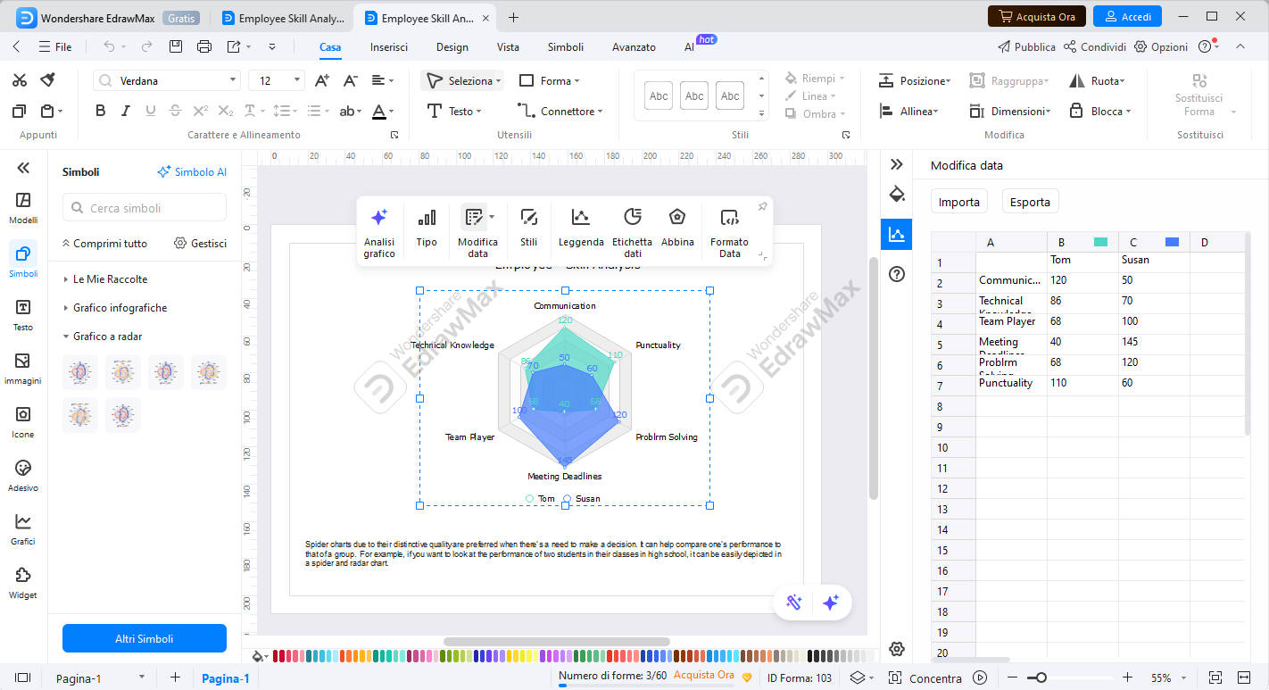
Task: Open Analisi grafico AI tool
Action: (379, 230)
